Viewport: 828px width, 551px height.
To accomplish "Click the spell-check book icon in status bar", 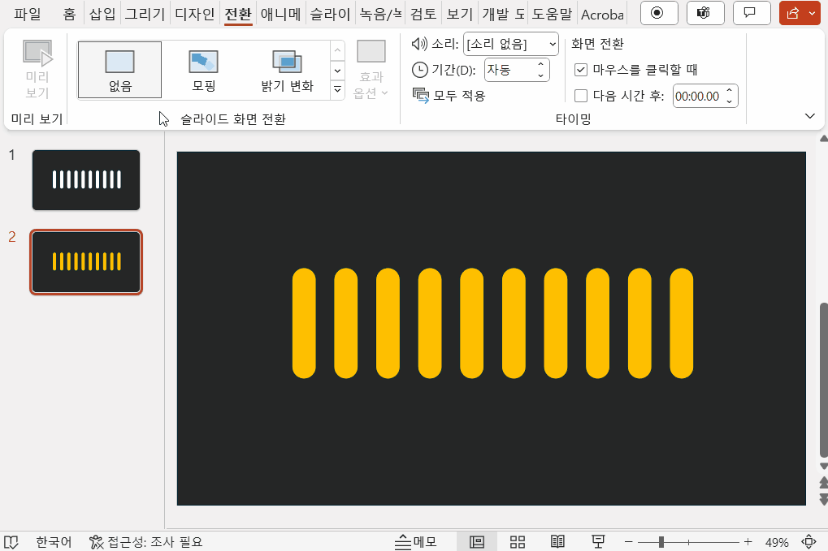I will tap(11, 541).
